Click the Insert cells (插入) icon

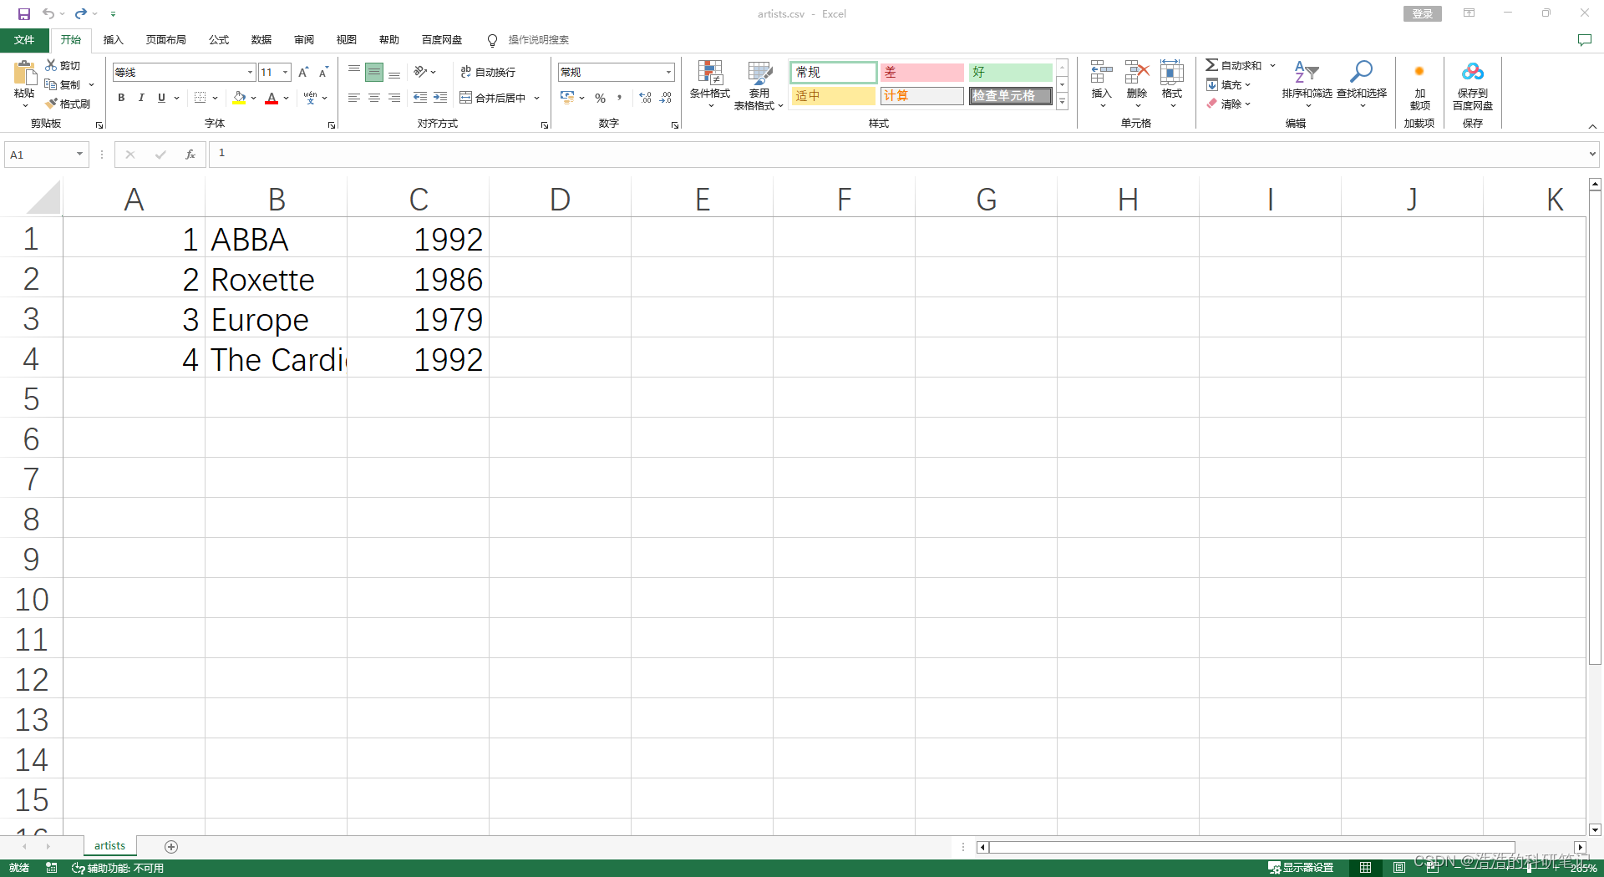click(1101, 72)
